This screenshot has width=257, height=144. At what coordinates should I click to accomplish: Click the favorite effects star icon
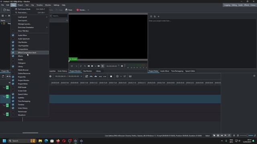point(111,76)
